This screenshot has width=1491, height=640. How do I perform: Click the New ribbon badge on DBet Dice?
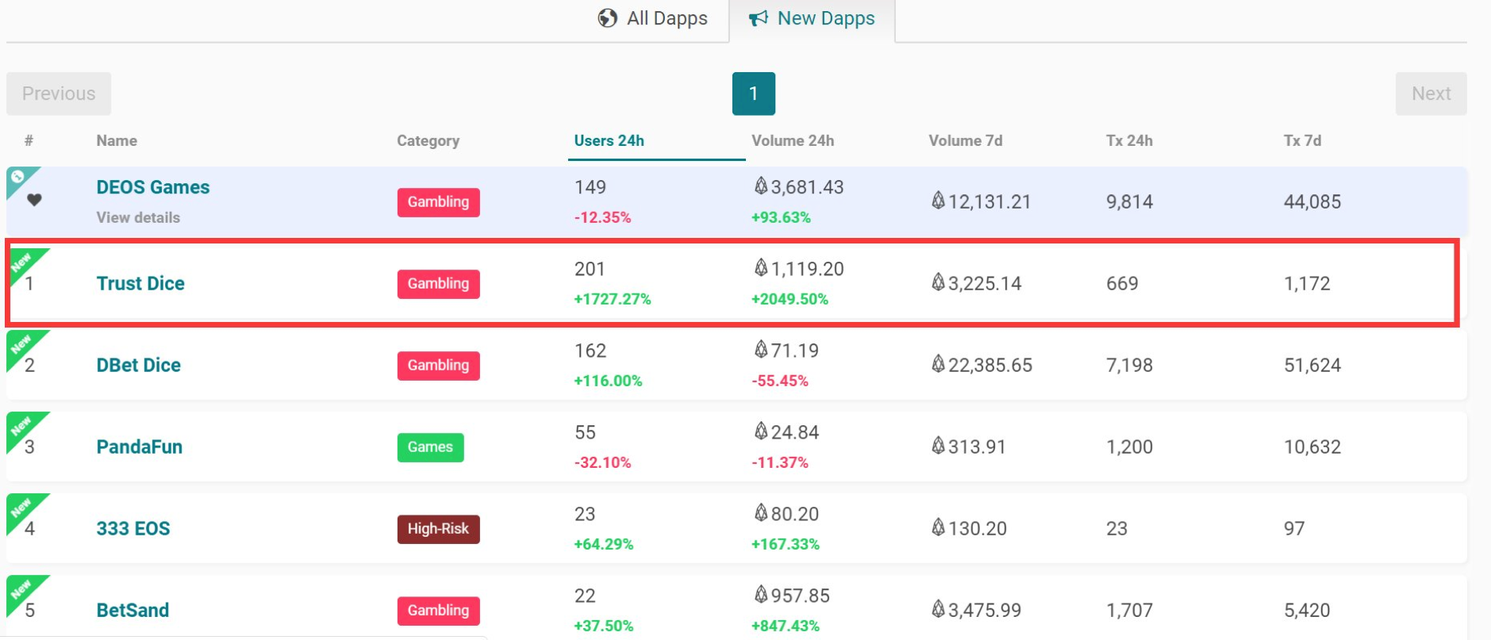tap(22, 345)
